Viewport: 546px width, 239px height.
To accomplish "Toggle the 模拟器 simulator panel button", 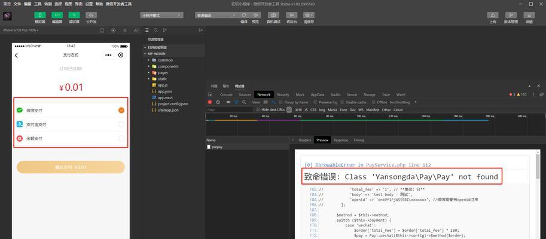I will click(x=39, y=16).
